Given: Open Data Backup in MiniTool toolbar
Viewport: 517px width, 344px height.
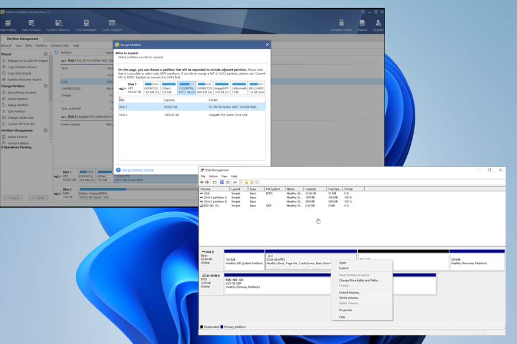Looking at the screenshot, I should tap(8, 26).
